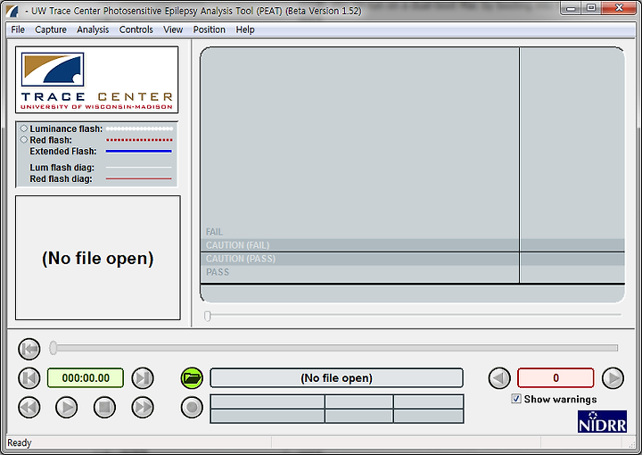642x455 pixels.
Task: Click the Lum flash diag legend label
Action: coord(62,168)
